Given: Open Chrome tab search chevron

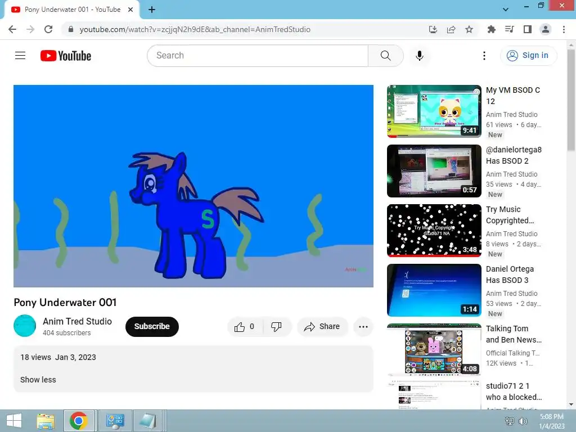Looking at the screenshot, I should 506,10.
